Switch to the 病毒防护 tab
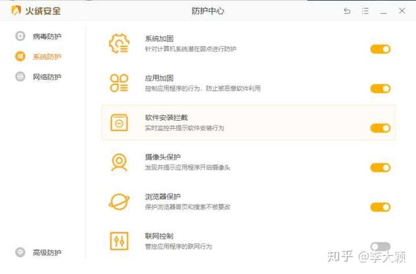 [x=47, y=36]
